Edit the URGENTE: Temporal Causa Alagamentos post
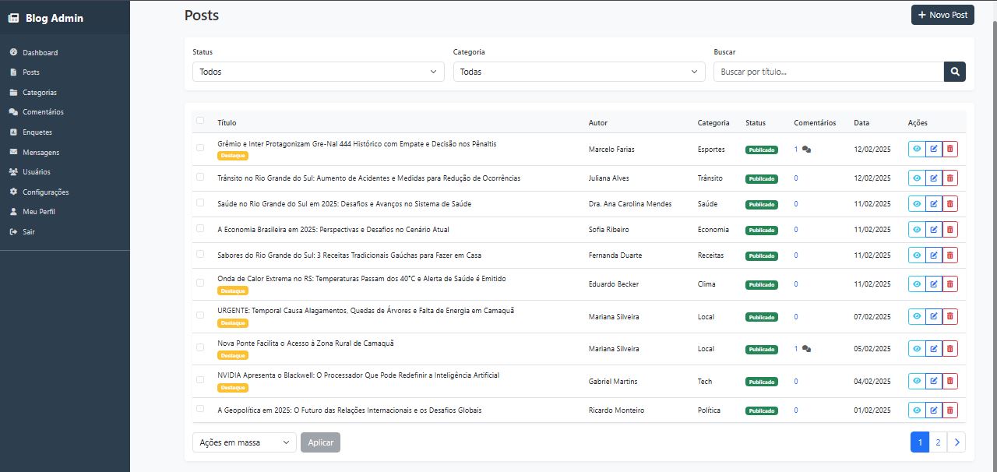This screenshot has height=472, width=997. (933, 317)
